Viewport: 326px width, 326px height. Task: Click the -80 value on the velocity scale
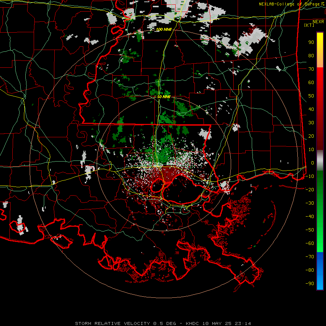[x=310, y=270]
